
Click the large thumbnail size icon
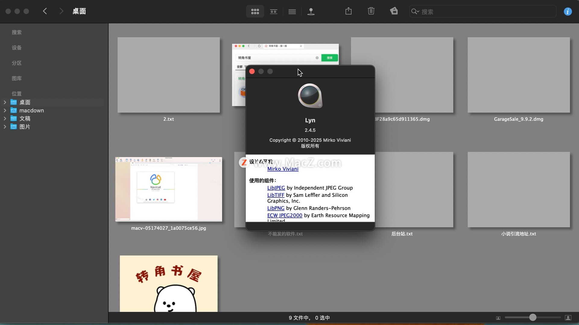click(568, 318)
